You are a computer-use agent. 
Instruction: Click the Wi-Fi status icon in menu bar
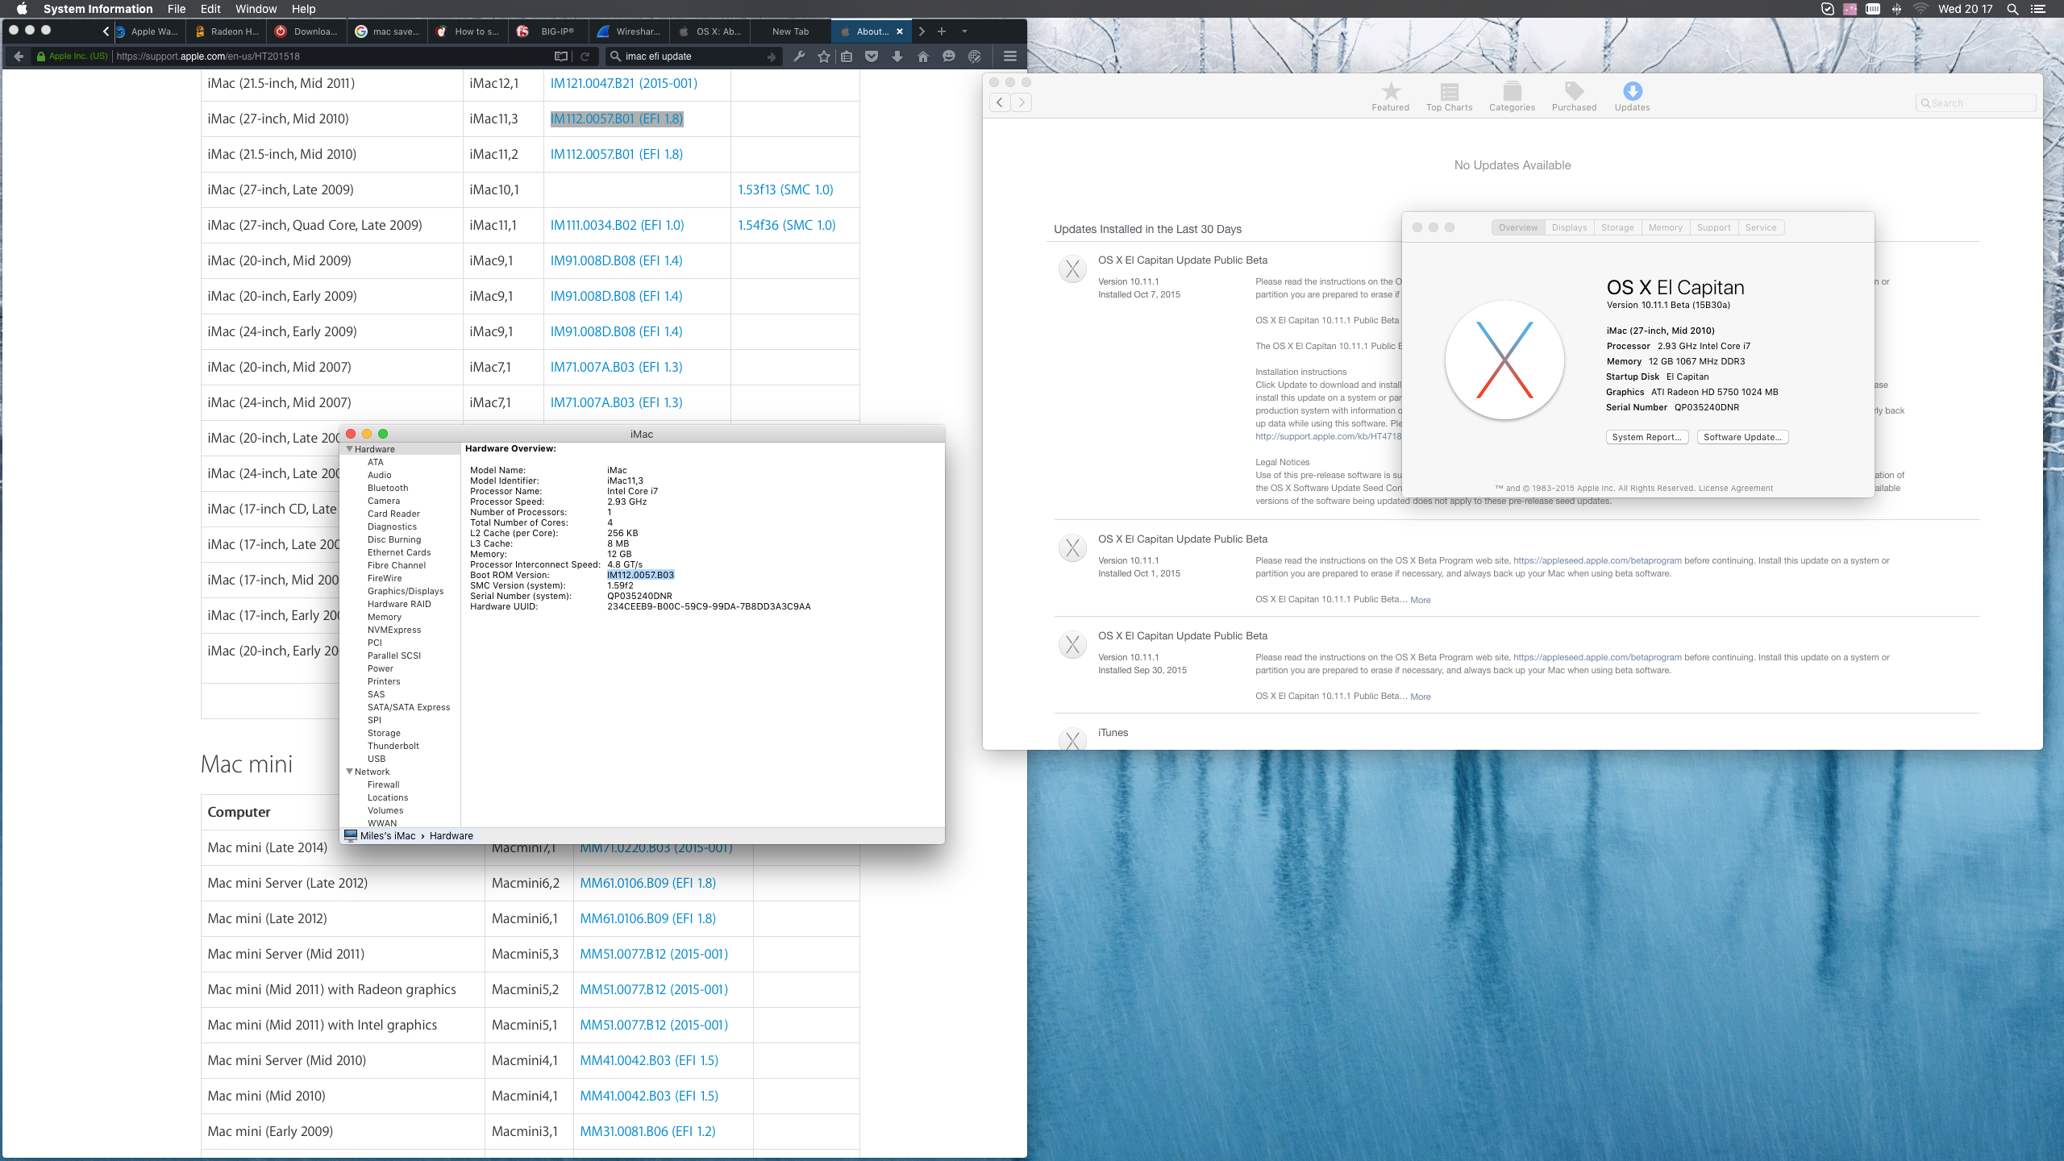(x=1920, y=9)
